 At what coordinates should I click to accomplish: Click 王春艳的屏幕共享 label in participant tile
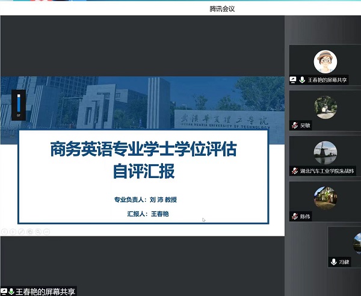tap(327, 80)
